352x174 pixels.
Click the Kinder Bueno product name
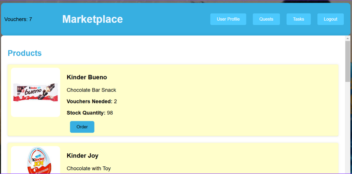tap(87, 77)
